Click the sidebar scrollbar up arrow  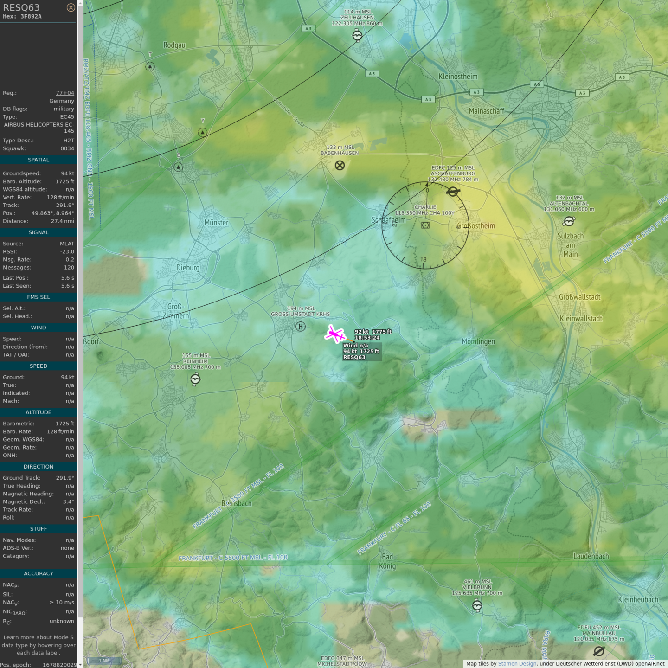[x=80, y=3]
